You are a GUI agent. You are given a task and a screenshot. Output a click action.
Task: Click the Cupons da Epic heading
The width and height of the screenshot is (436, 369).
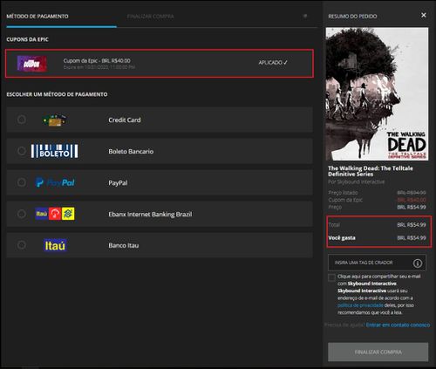click(28, 39)
